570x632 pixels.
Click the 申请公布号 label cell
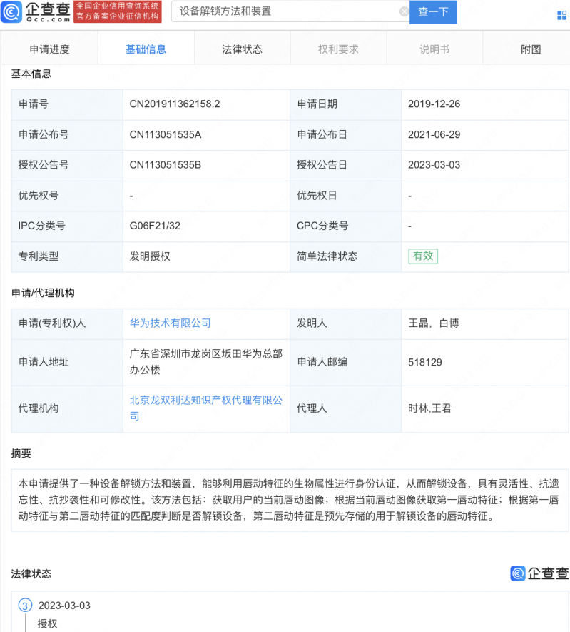pyautogui.click(x=67, y=135)
